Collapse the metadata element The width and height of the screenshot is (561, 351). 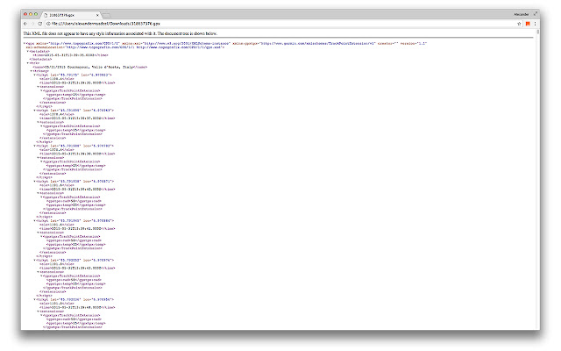coord(28,51)
